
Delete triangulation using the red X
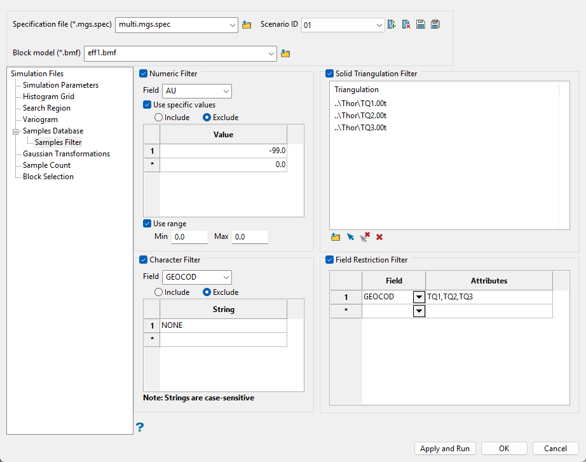coord(379,237)
